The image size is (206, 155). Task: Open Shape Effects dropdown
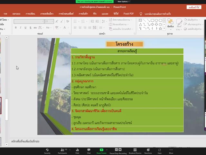(193, 29)
